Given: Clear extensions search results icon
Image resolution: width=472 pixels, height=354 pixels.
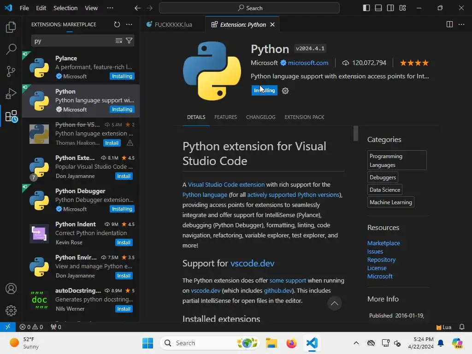Looking at the screenshot, I should 119,41.
